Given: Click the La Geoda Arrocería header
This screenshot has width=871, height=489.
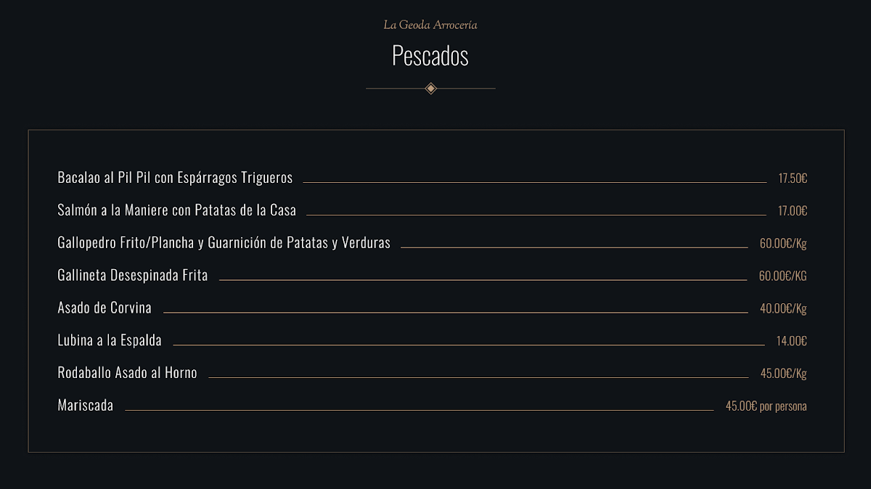Looking at the screenshot, I should pyautogui.click(x=430, y=25).
